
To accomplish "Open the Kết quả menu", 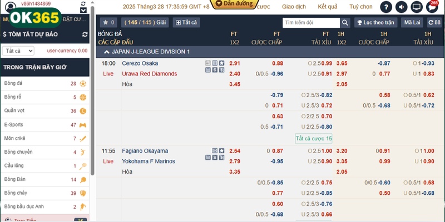I will [328, 7].
